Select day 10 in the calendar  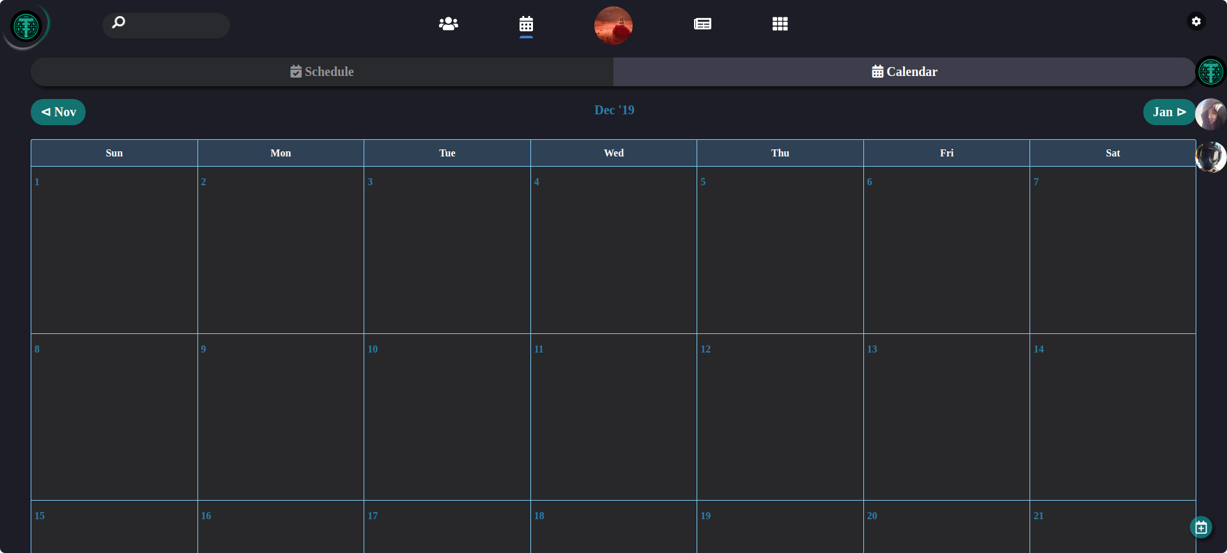pos(447,417)
